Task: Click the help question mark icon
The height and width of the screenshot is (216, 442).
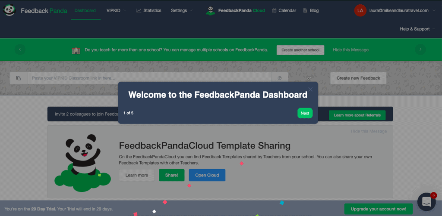Action: (x=280, y=78)
